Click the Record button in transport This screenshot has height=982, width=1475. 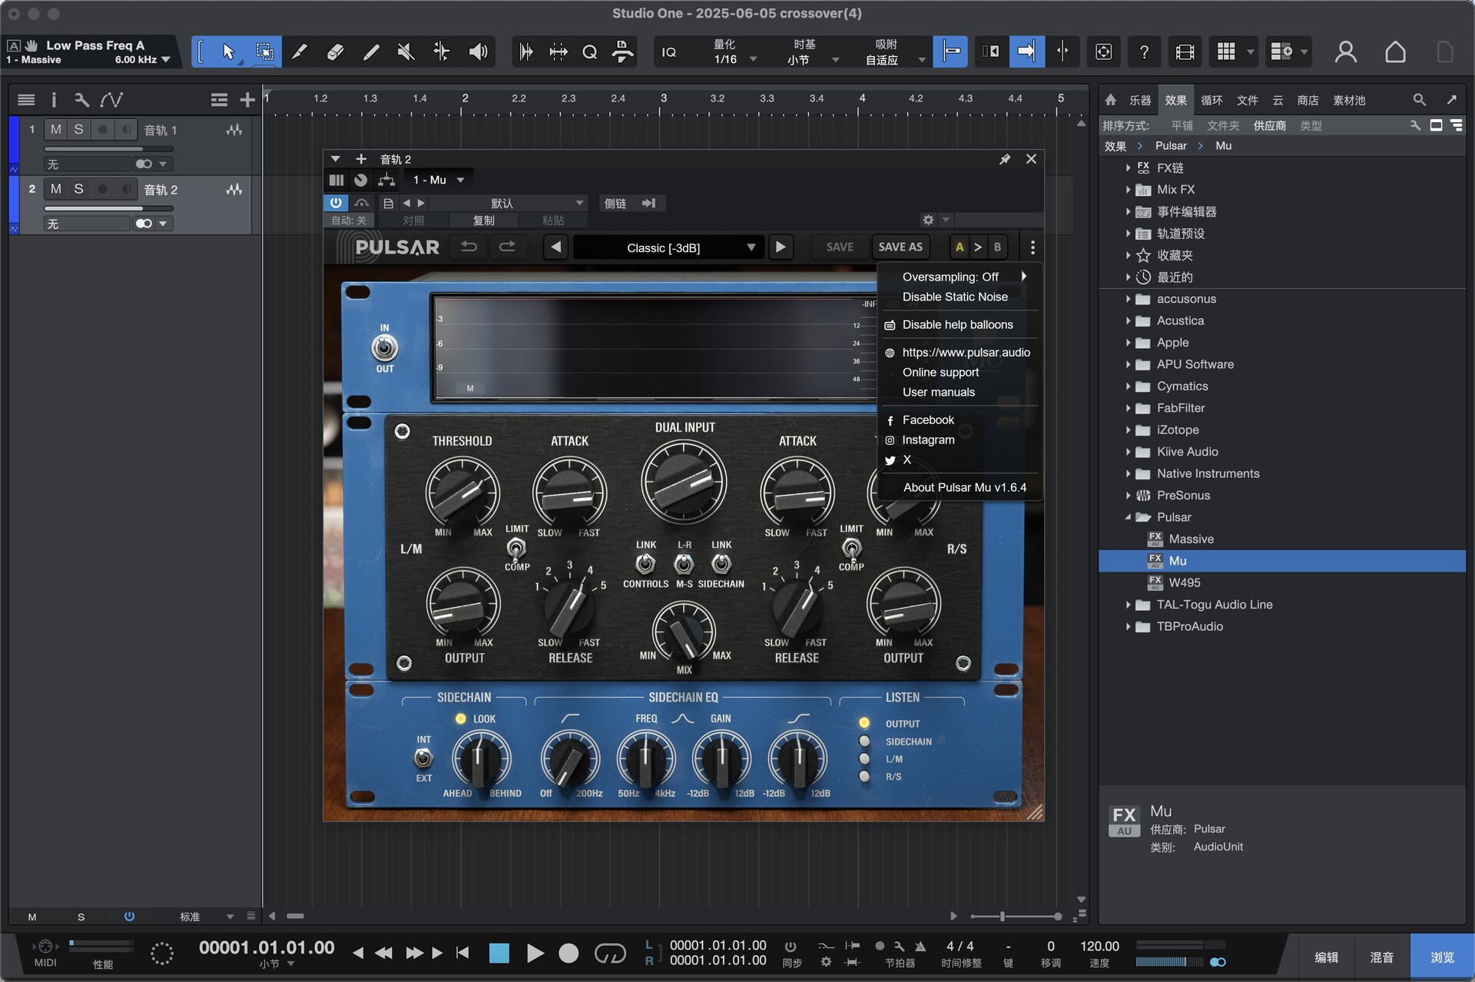(x=568, y=954)
